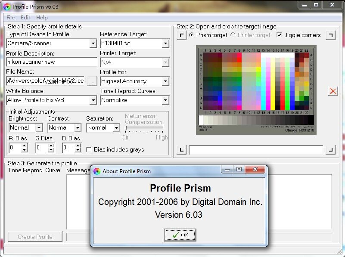Screen dimensions: 345x257
Task: Increase the G. Bias value
Action: pos(51,146)
